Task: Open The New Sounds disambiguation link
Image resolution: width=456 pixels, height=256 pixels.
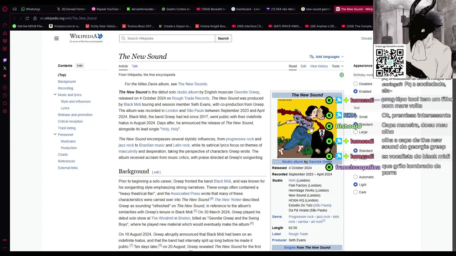Action: coord(192,84)
